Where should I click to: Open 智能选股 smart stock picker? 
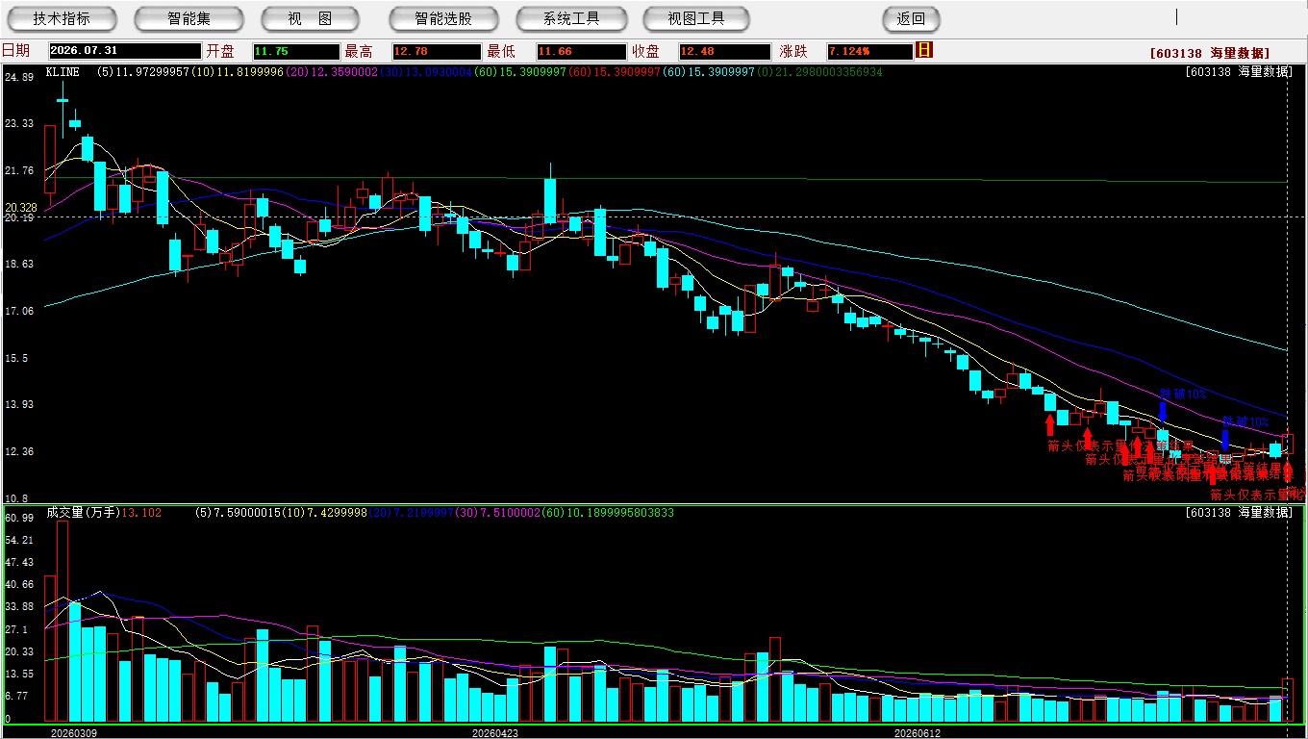(x=443, y=18)
